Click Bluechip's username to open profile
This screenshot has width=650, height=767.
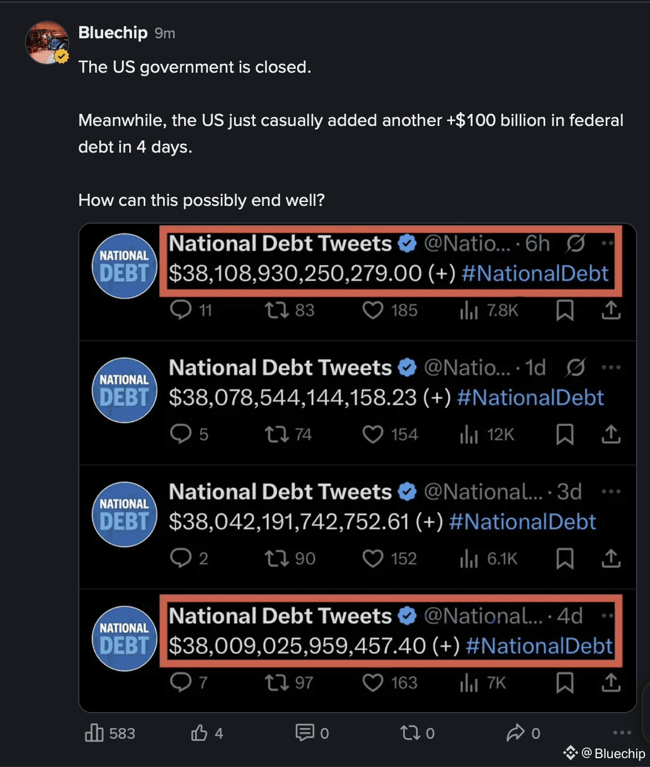pos(112,33)
